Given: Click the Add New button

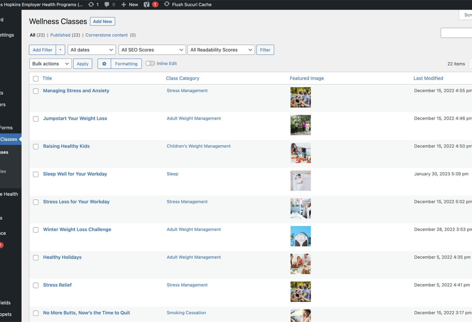Looking at the screenshot, I should (x=102, y=22).
